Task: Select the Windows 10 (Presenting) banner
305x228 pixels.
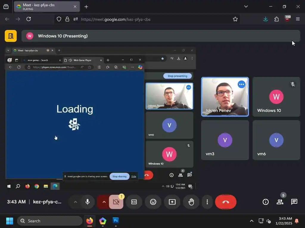Action: (x=161, y=36)
